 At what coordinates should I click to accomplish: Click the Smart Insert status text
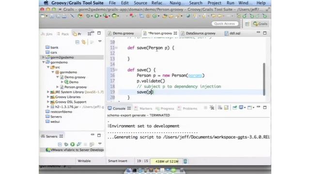tap(118, 161)
